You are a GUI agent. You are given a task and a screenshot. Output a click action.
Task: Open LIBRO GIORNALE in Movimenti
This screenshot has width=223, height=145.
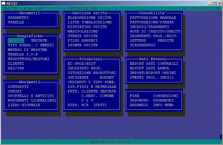coord(24,105)
